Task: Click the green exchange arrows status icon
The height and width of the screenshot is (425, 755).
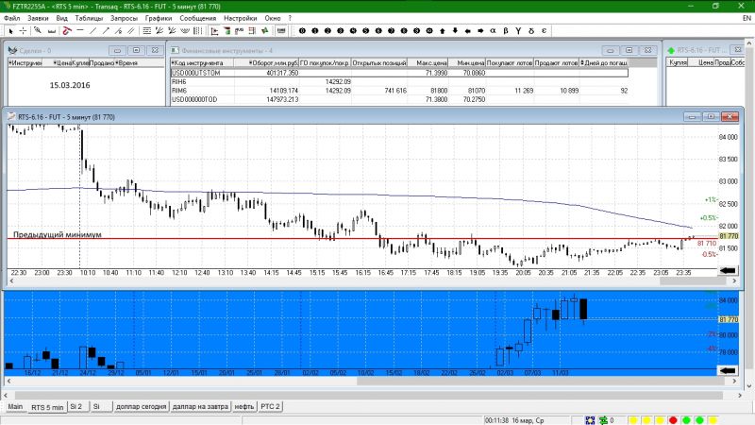Action: click(x=603, y=420)
